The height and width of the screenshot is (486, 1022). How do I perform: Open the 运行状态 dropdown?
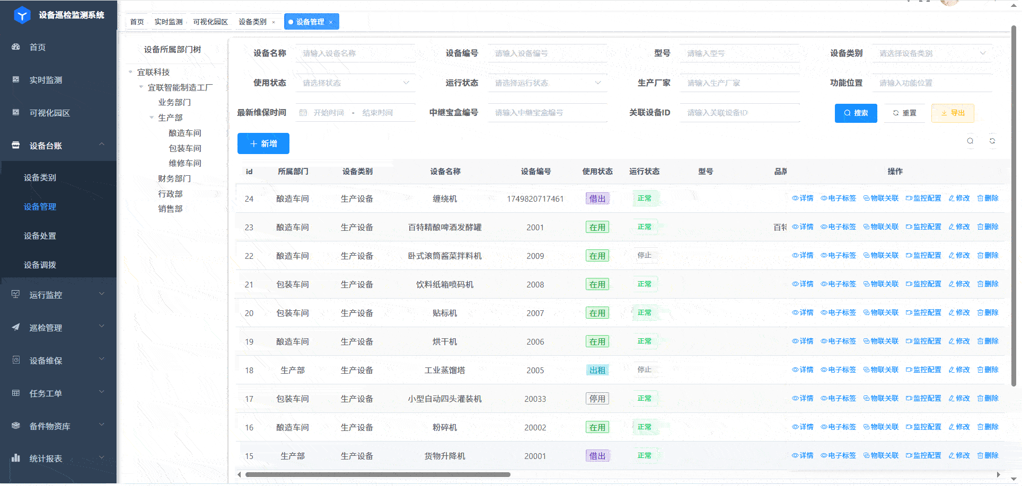point(548,83)
